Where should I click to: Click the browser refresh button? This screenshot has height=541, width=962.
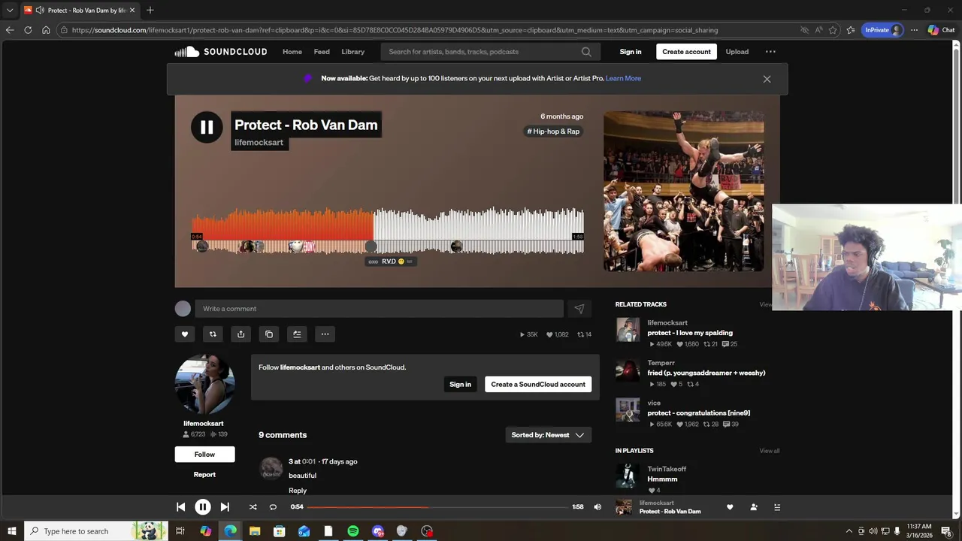[28, 30]
